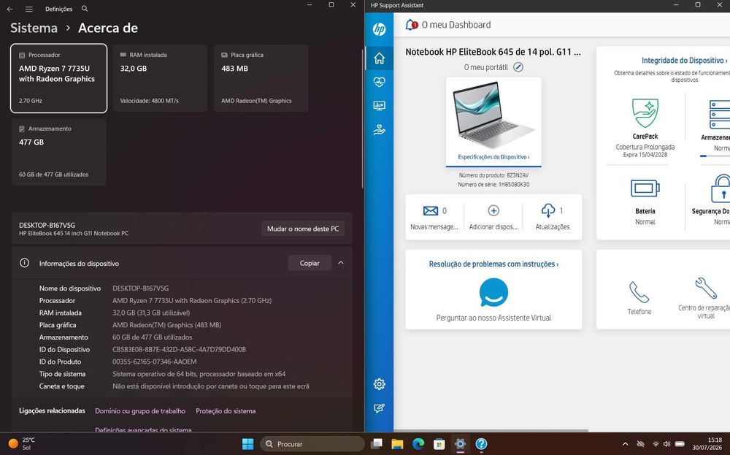Open the Telefone phone icon
This screenshot has height=455, width=730.
click(x=639, y=292)
